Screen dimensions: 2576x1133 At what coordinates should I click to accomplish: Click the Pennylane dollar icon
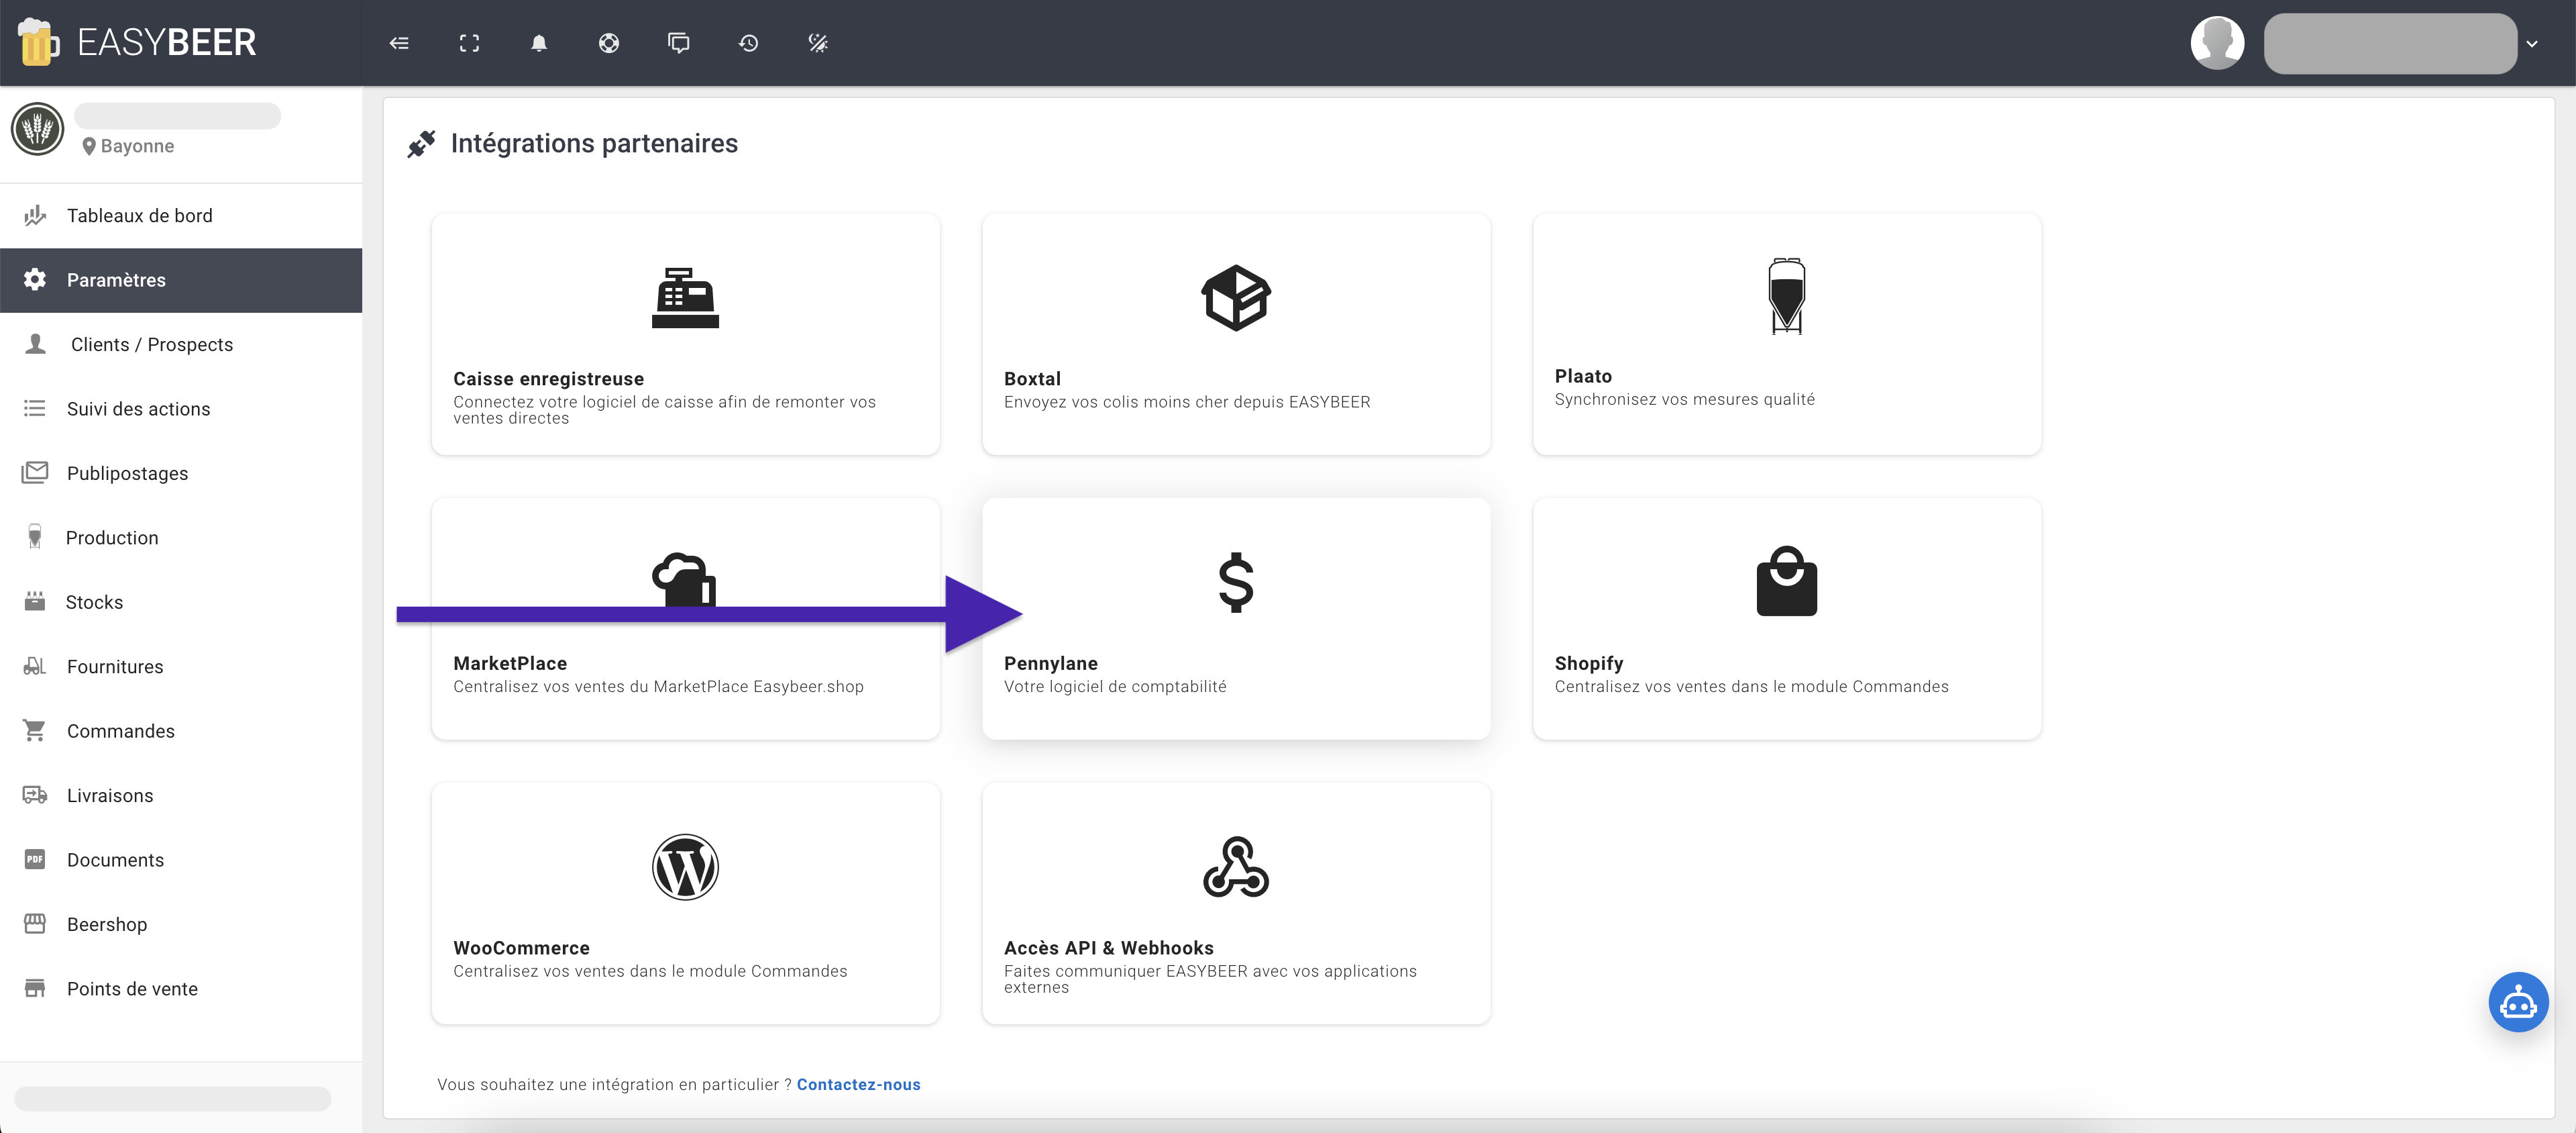(x=1236, y=583)
